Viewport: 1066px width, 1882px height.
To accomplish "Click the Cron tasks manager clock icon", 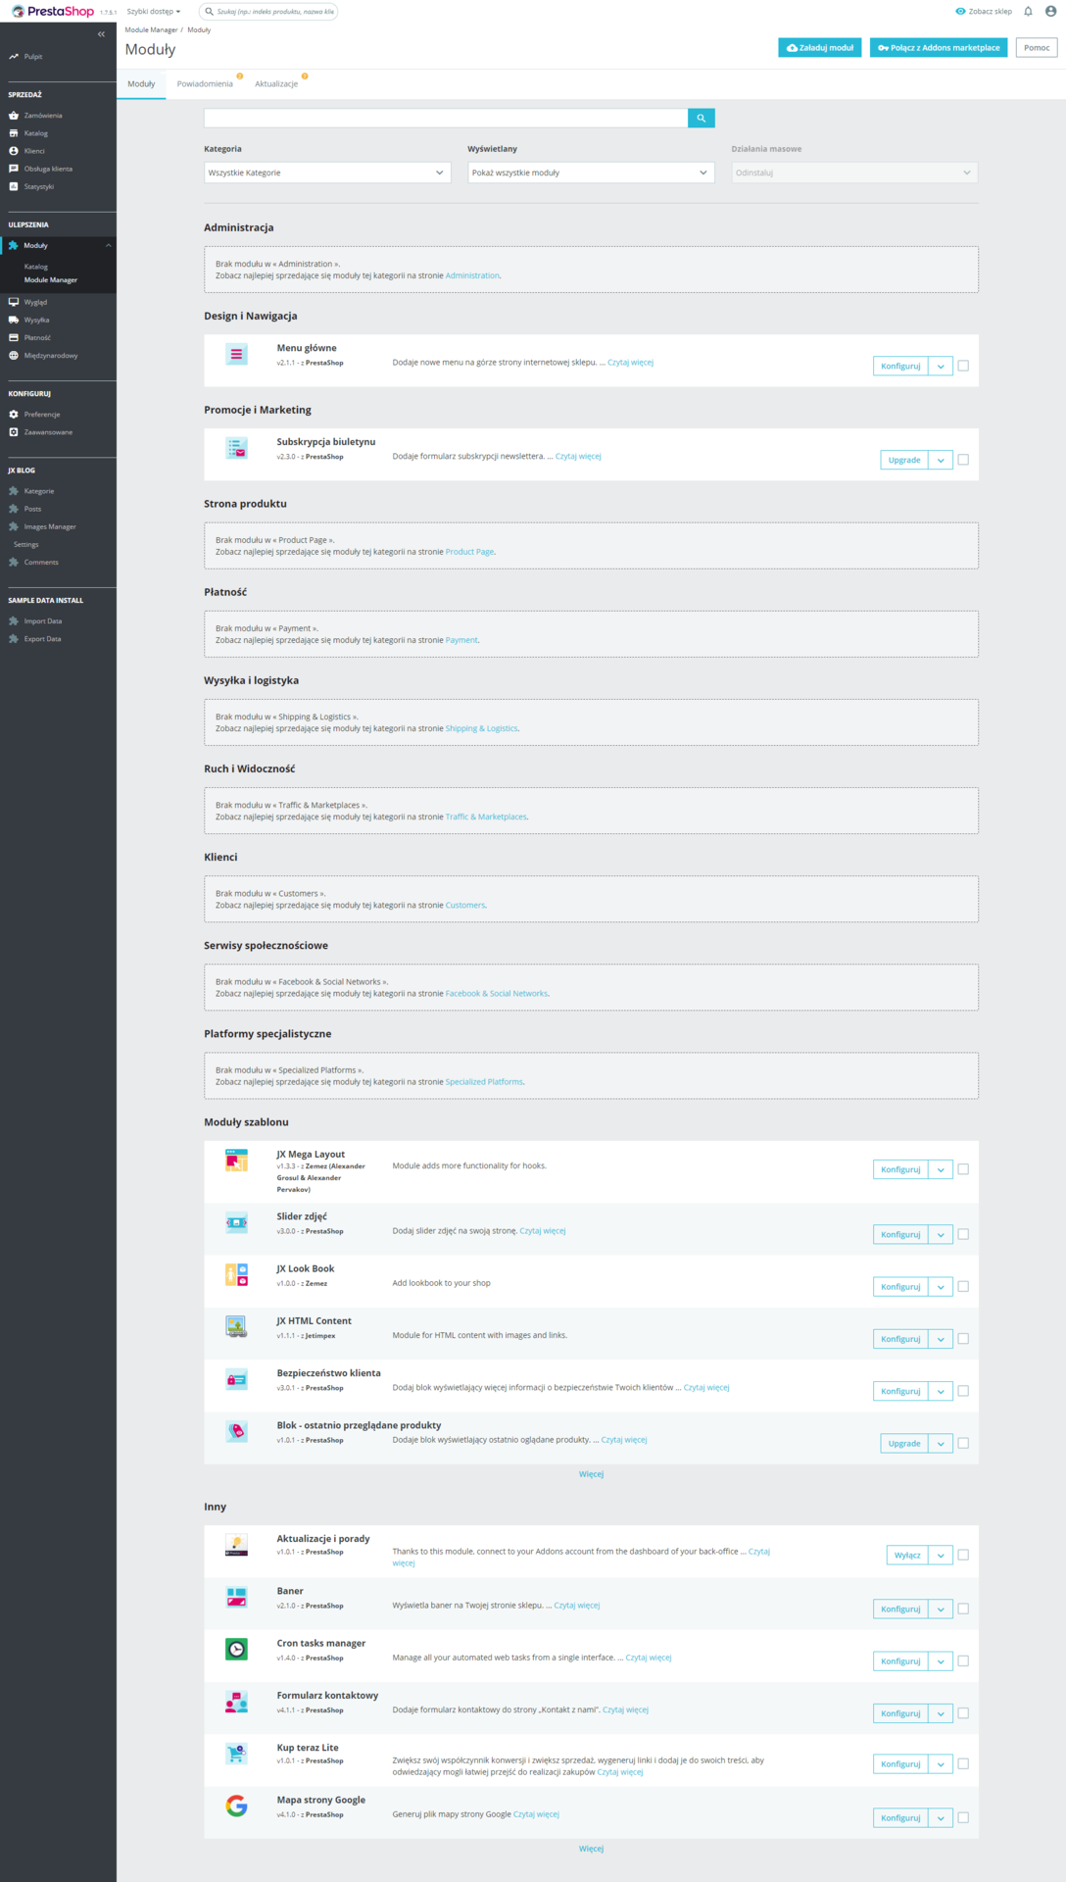I will 236,1649.
